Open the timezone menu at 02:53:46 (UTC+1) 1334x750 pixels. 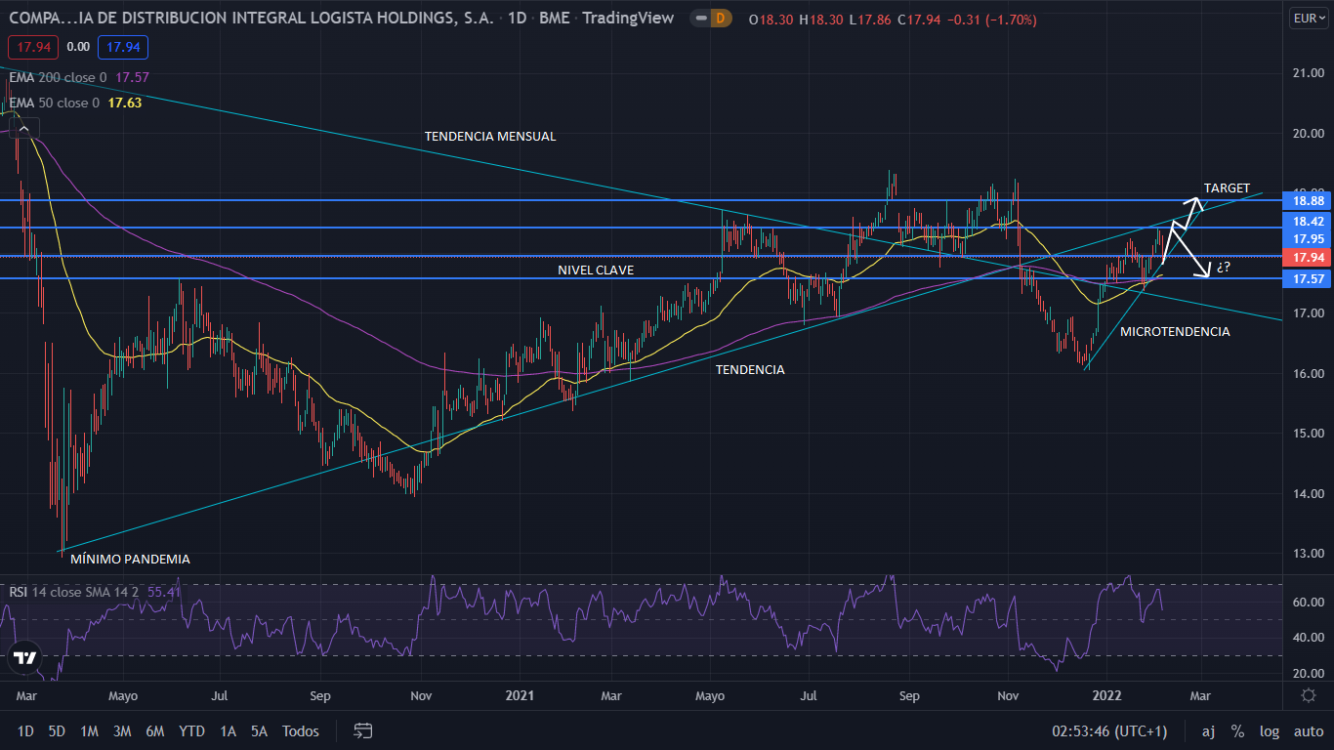click(1108, 730)
